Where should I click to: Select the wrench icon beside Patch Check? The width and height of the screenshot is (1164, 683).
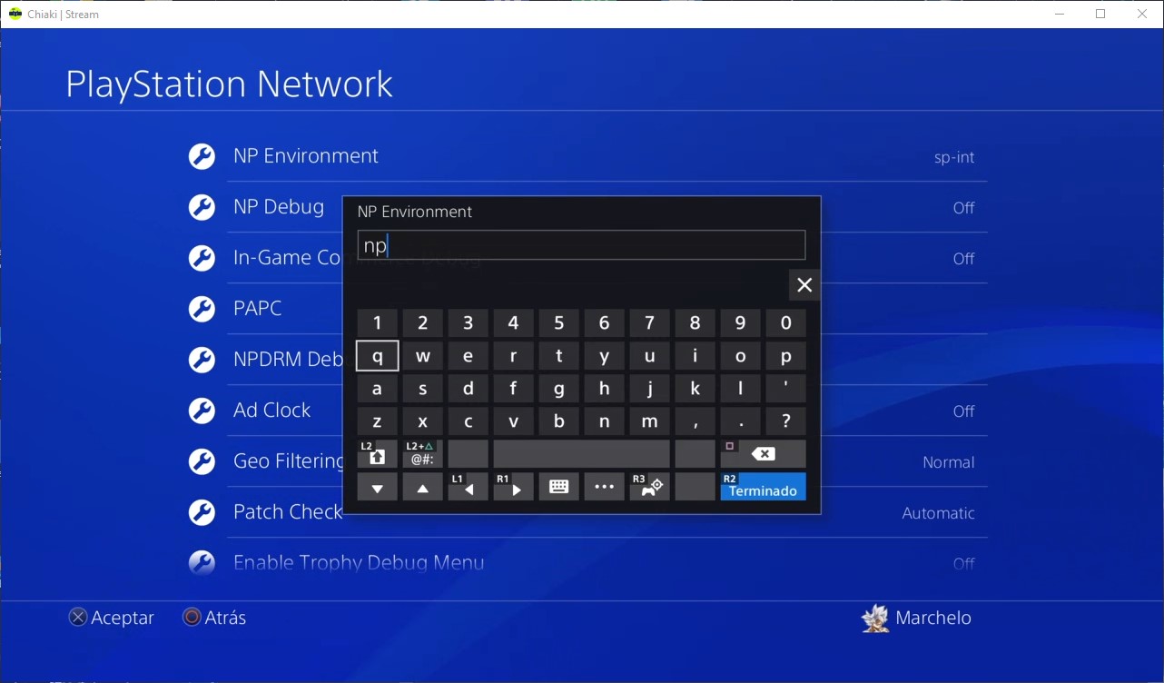[202, 512]
